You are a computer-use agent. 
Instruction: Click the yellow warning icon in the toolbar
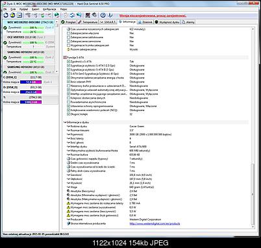tap(12, 15)
